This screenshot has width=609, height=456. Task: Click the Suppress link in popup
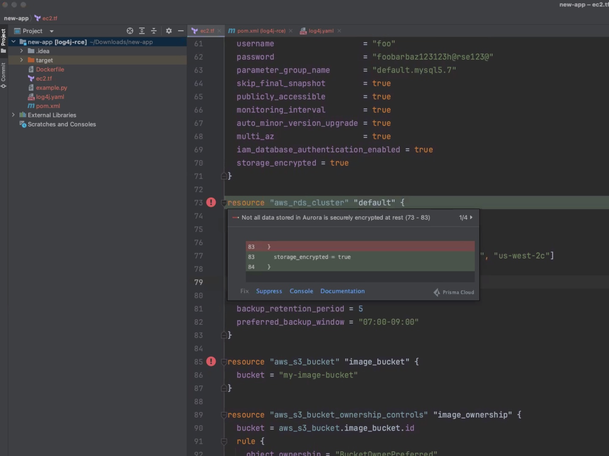click(269, 291)
